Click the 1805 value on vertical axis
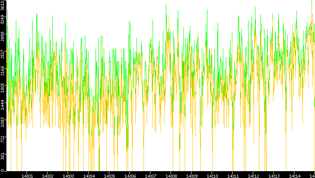The height and width of the screenshot is (178, 315). click(x=3, y=87)
